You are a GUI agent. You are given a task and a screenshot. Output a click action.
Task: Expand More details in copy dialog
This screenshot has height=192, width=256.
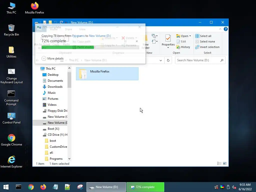[52, 58]
